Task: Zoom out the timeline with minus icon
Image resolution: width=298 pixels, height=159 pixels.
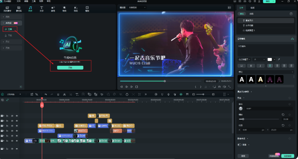Action: coord(194,94)
